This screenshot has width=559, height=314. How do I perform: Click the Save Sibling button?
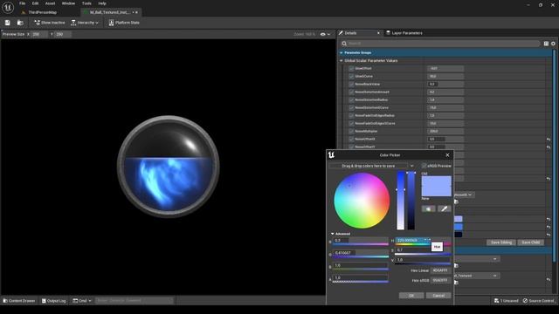click(501, 242)
